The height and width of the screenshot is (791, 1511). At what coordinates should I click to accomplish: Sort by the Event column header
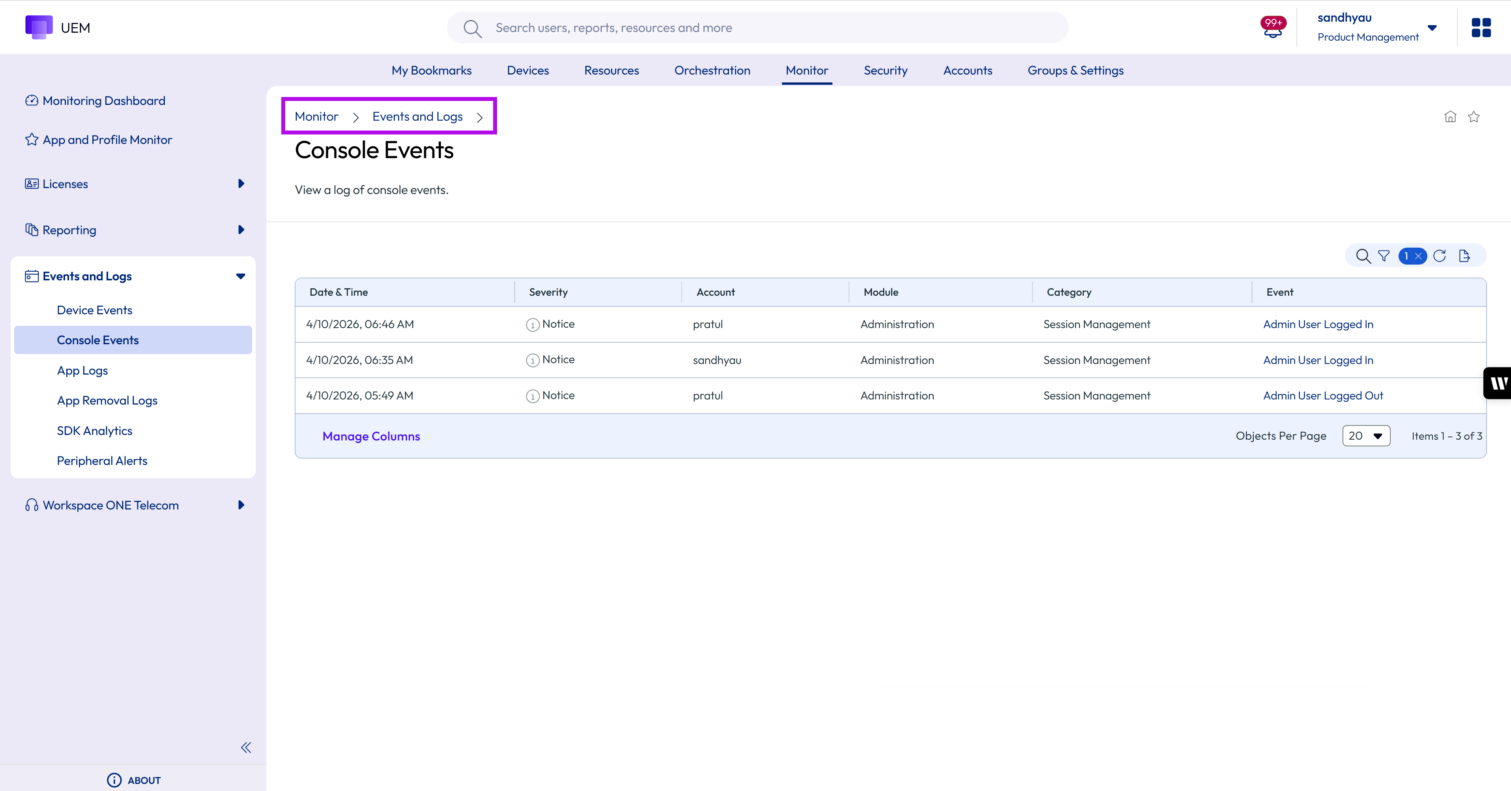click(x=1279, y=293)
